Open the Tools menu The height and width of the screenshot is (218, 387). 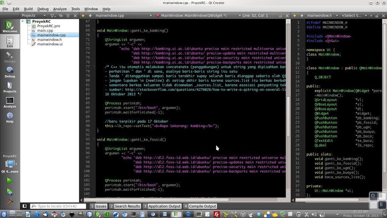click(x=75, y=9)
